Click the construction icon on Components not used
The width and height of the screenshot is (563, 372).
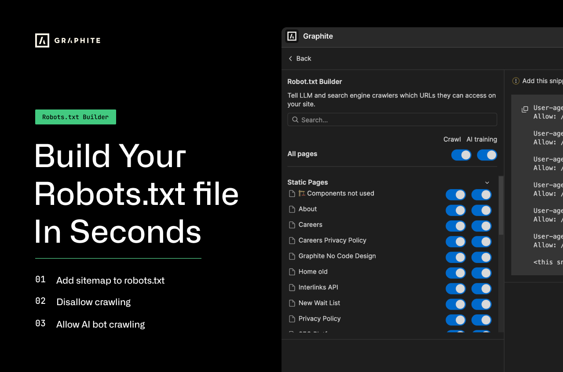tap(301, 193)
